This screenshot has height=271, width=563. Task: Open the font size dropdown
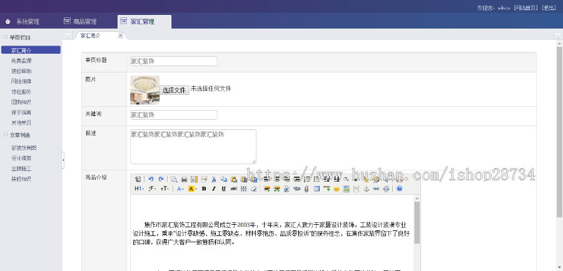tap(165, 189)
